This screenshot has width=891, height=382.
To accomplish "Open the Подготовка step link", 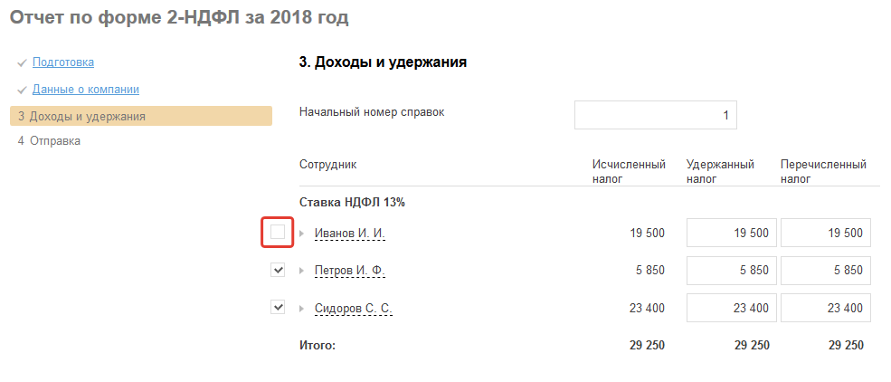I will 63,62.
